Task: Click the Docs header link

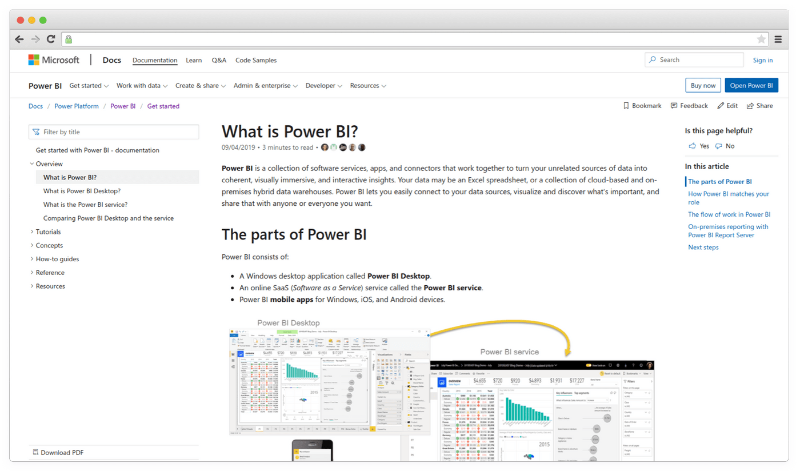Action: (x=112, y=60)
